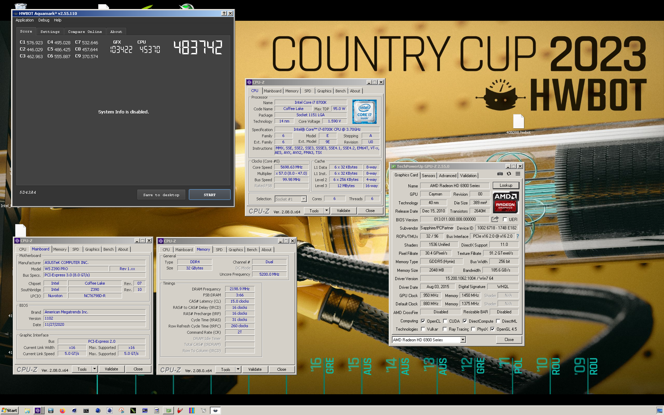
Task: Toggle the DirectML checkbox
Action: (498, 321)
